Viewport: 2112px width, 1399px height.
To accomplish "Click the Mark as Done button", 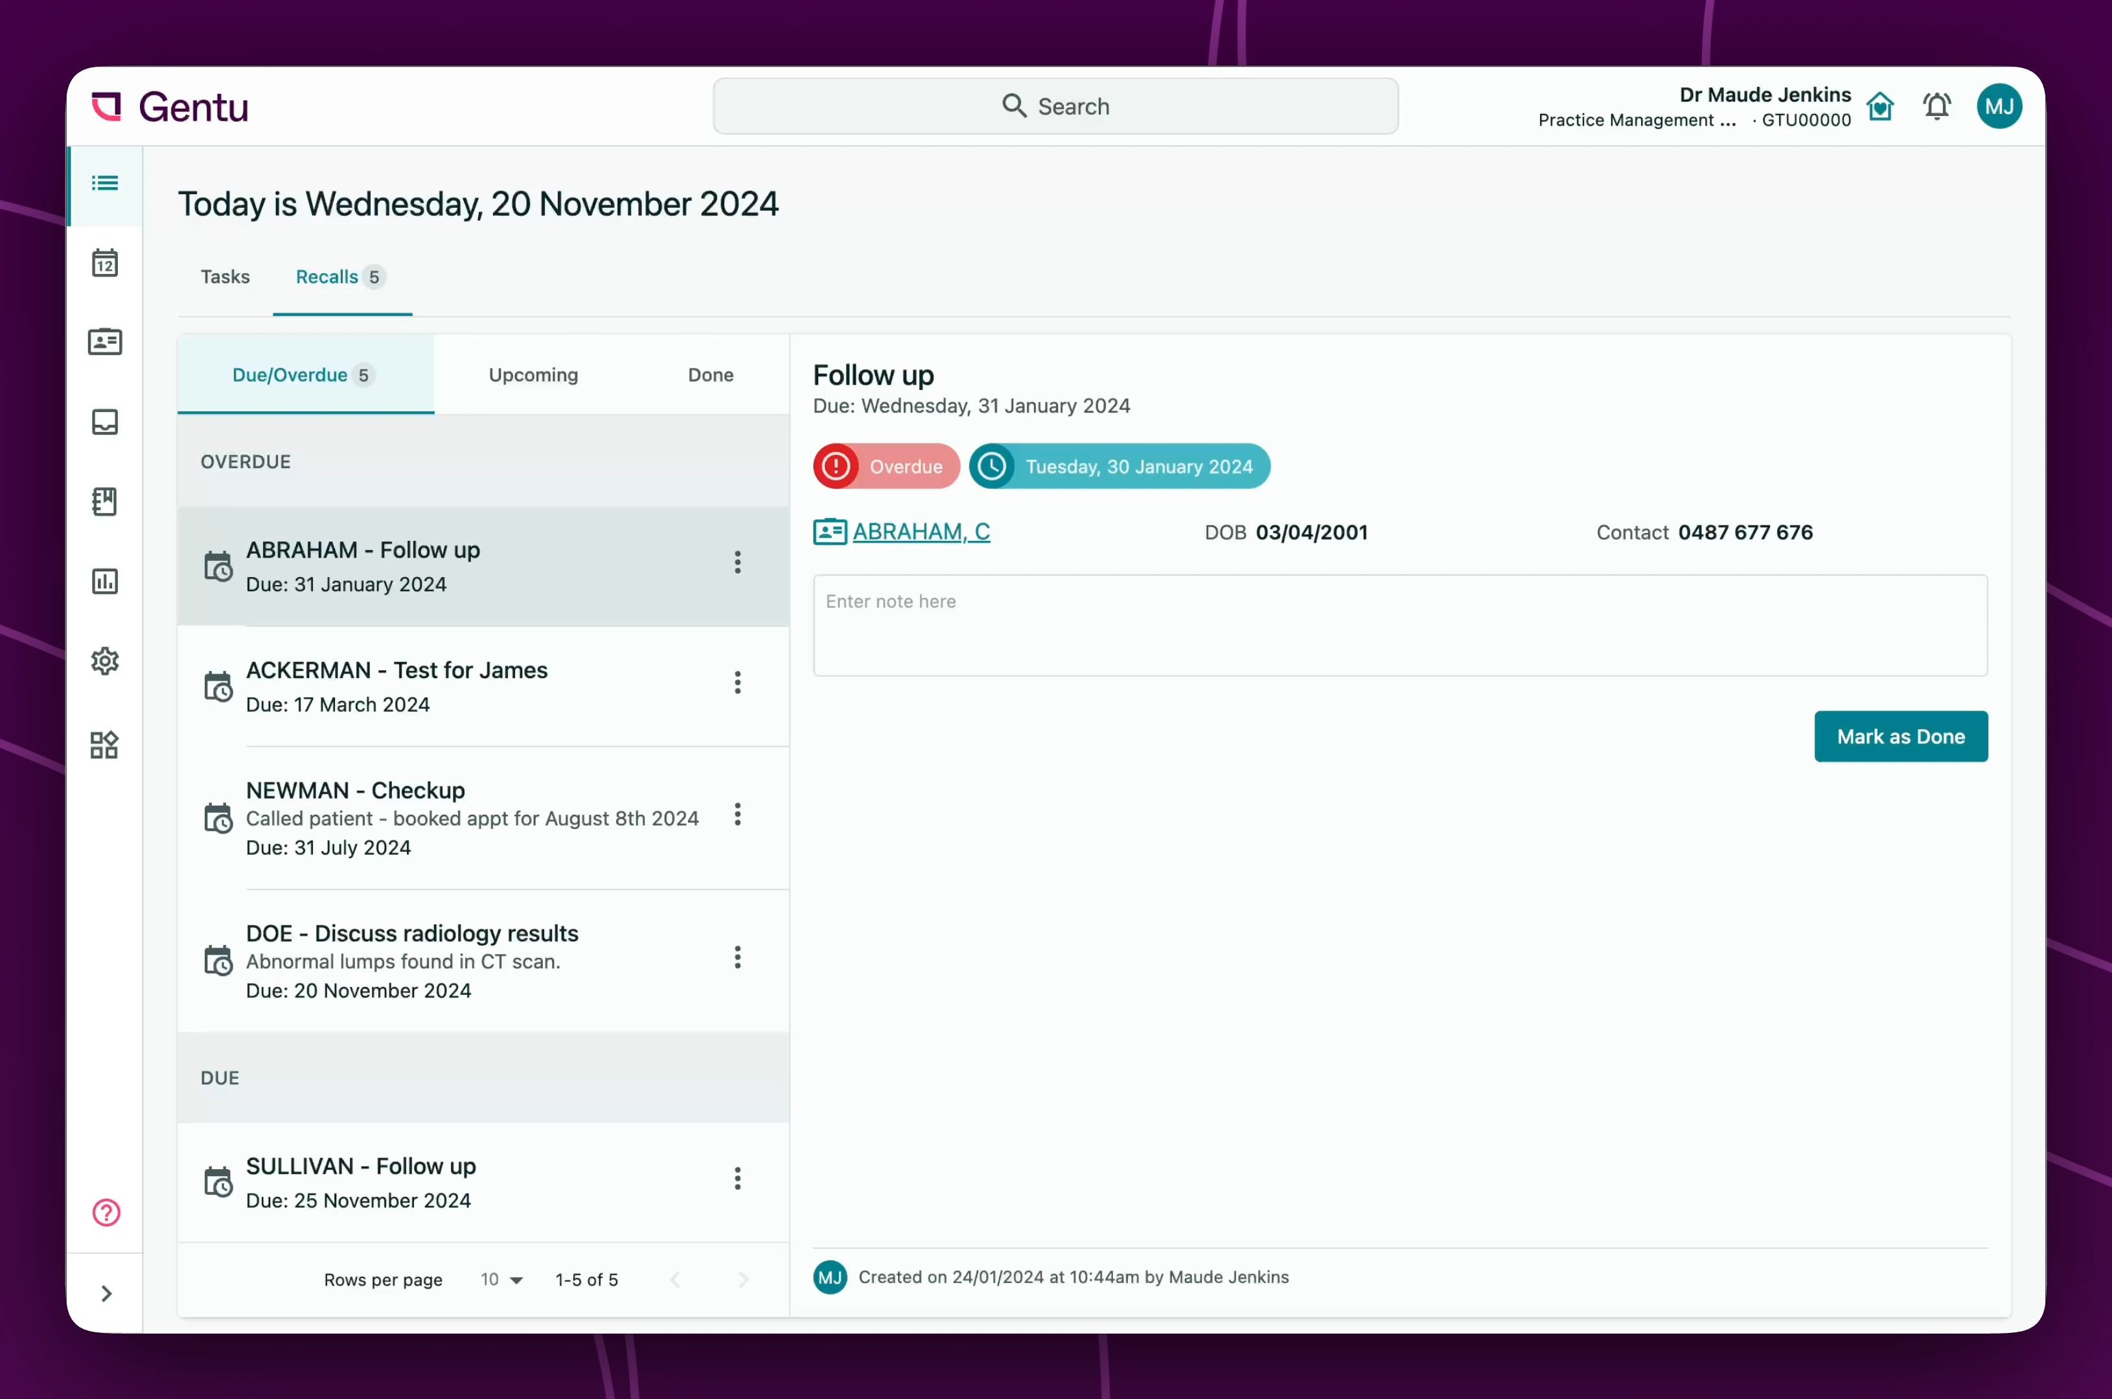I will click(x=1900, y=736).
